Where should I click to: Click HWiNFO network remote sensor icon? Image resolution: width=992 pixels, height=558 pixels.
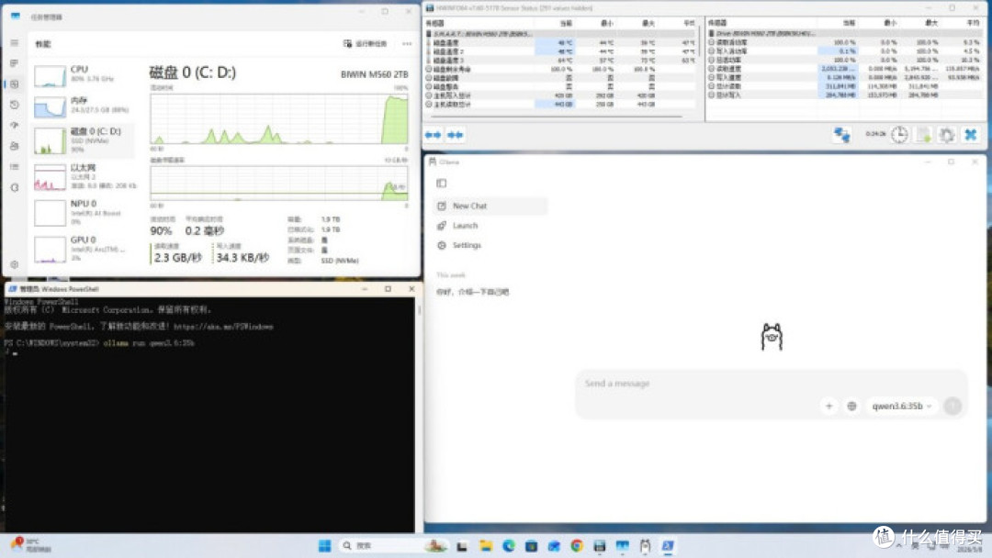[841, 135]
